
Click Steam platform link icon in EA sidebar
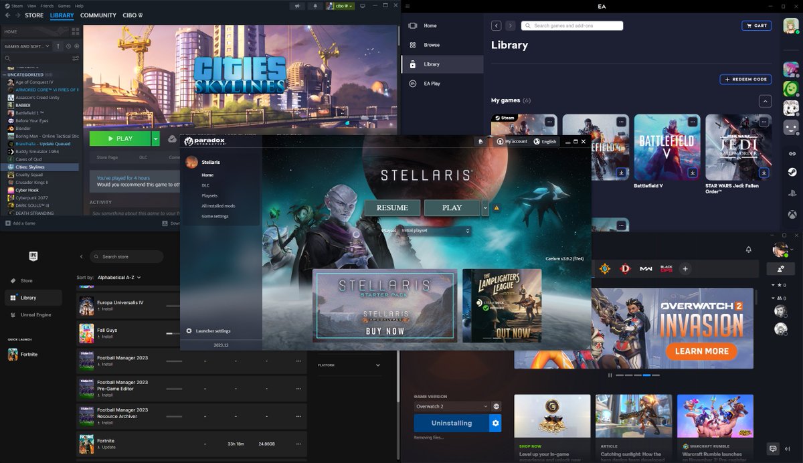click(x=792, y=172)
